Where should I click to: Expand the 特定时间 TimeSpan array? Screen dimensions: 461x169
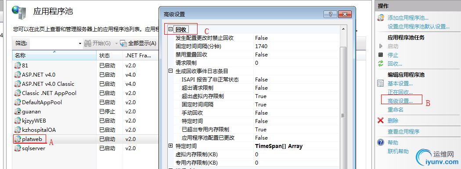[170, 146]
